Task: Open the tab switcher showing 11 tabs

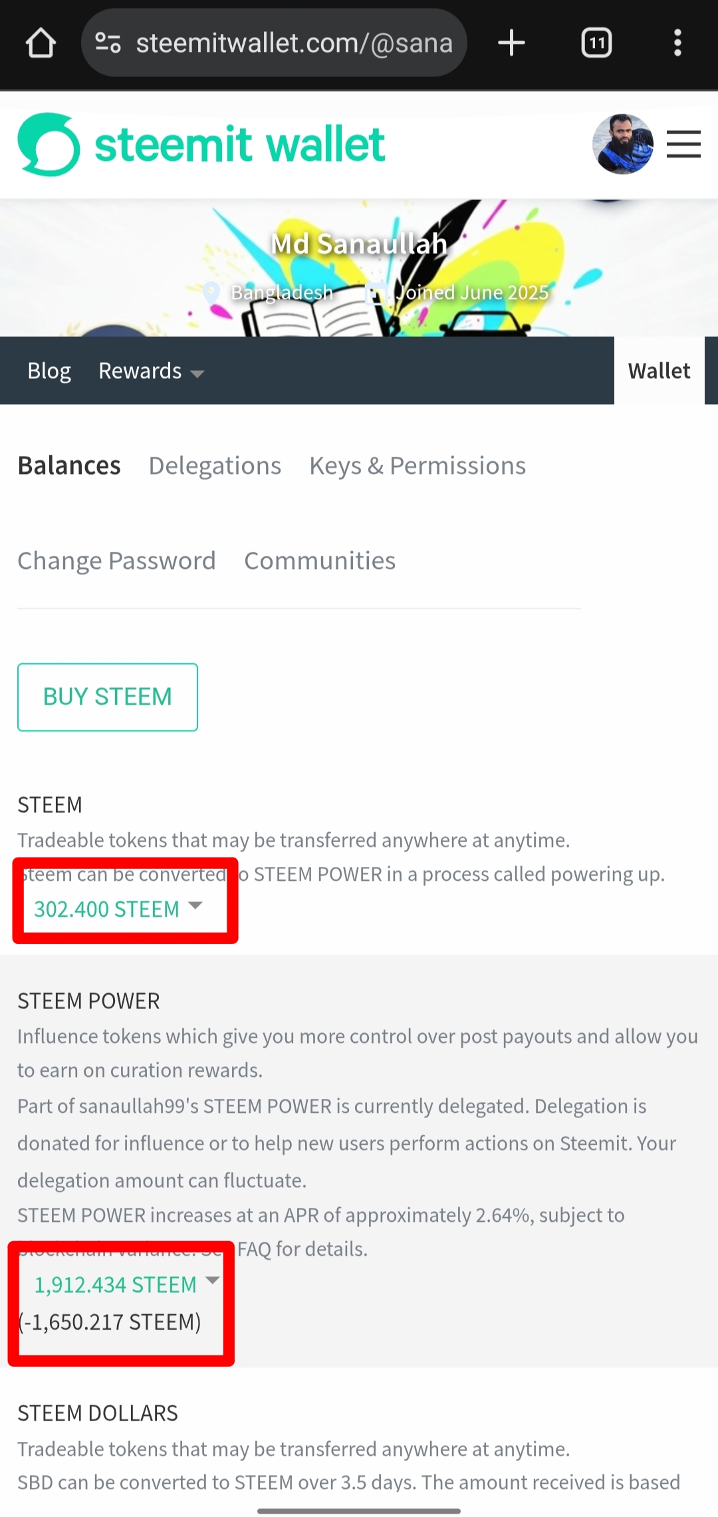Action: [x=596, y=43]
